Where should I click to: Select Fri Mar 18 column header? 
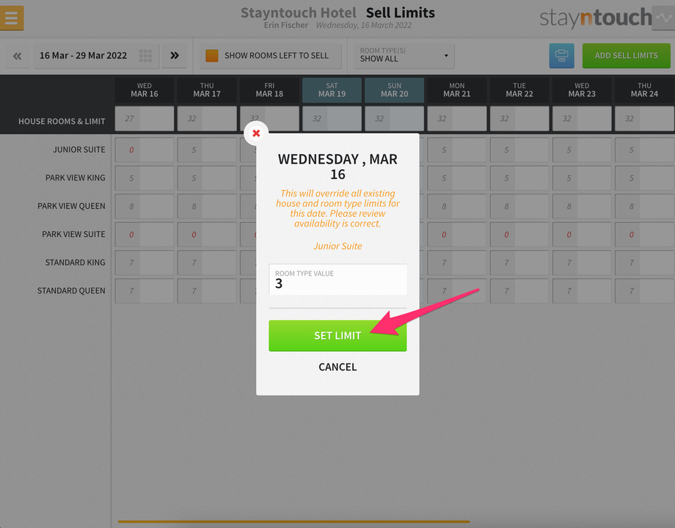pos(269,90)
